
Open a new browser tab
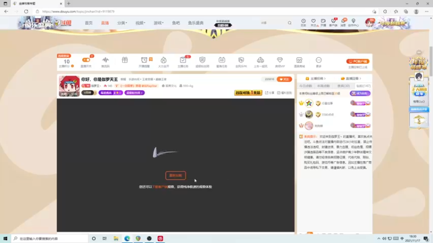[x=69, y=4]
